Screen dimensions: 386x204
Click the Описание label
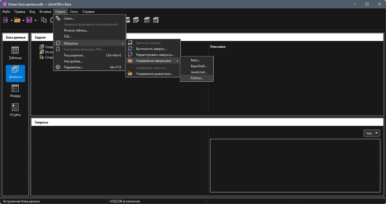click(218, 47)
